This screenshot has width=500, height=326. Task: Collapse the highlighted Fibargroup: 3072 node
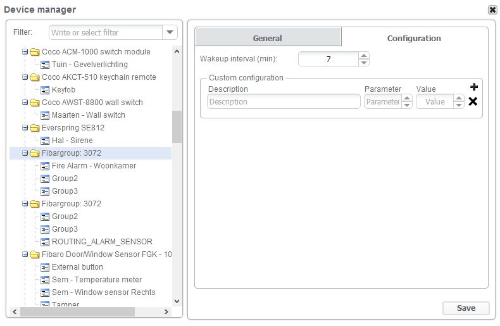[x=25, y=153]
